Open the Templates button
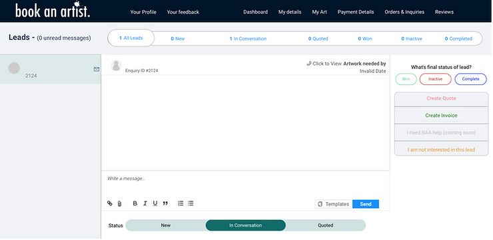The width and height of the screenshot is (493, 240). click(333, 204)
